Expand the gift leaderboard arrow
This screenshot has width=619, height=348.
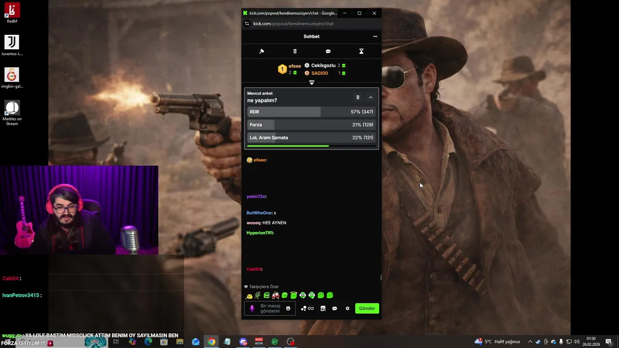[x=311, y=83]
